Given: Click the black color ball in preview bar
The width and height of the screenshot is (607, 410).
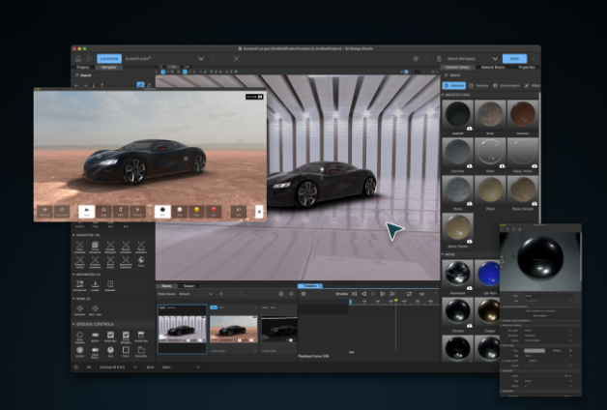Looking at the screenshot, I should 164,209.
